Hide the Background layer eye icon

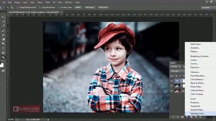(x=171, y=91)
